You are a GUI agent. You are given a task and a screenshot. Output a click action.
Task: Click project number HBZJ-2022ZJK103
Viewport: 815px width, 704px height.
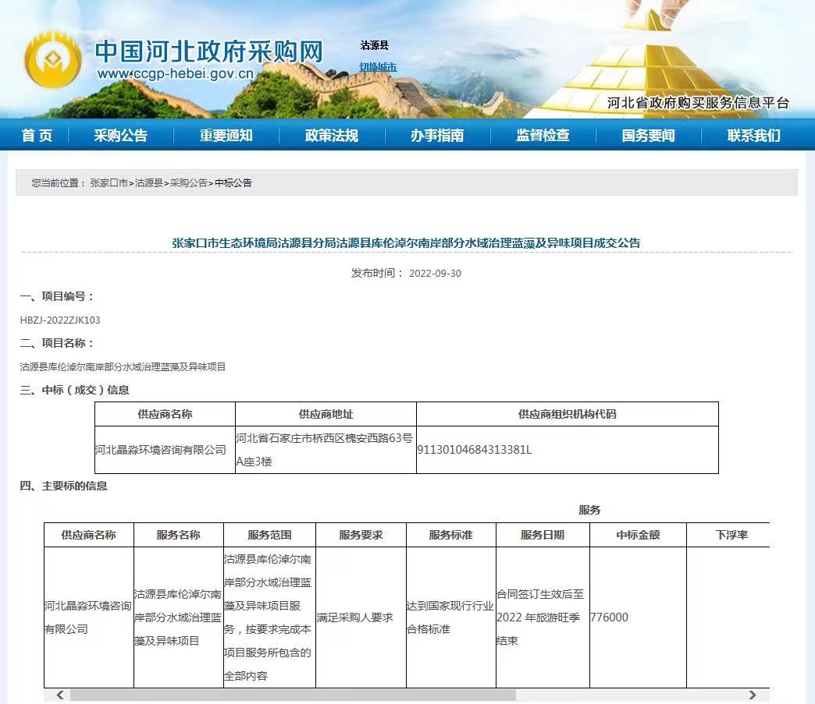(60, 320)
